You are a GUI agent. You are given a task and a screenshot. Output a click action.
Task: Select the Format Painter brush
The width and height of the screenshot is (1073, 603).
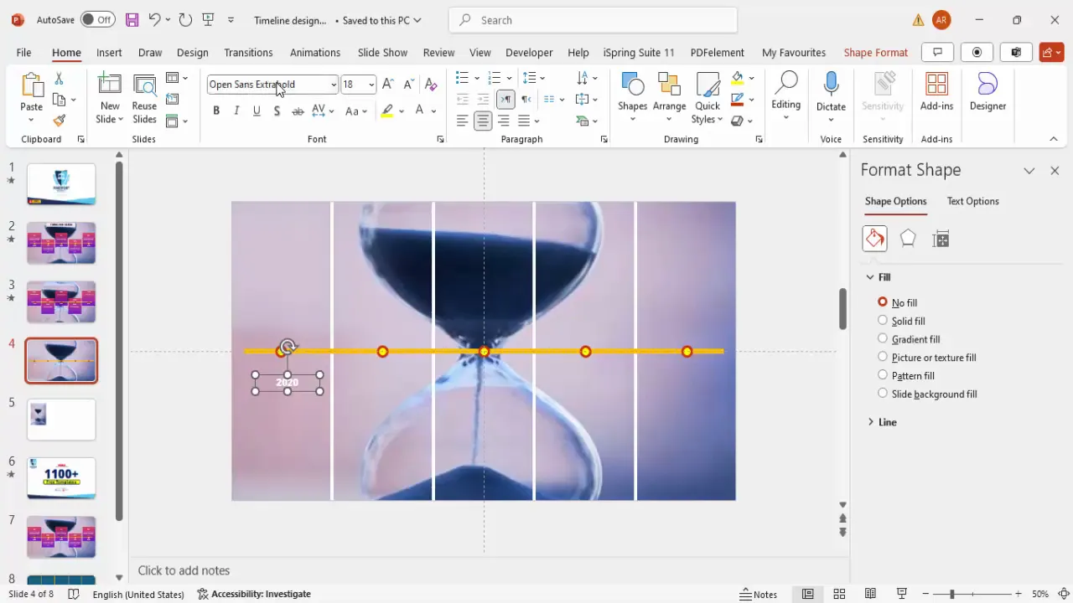coord(59,120)
